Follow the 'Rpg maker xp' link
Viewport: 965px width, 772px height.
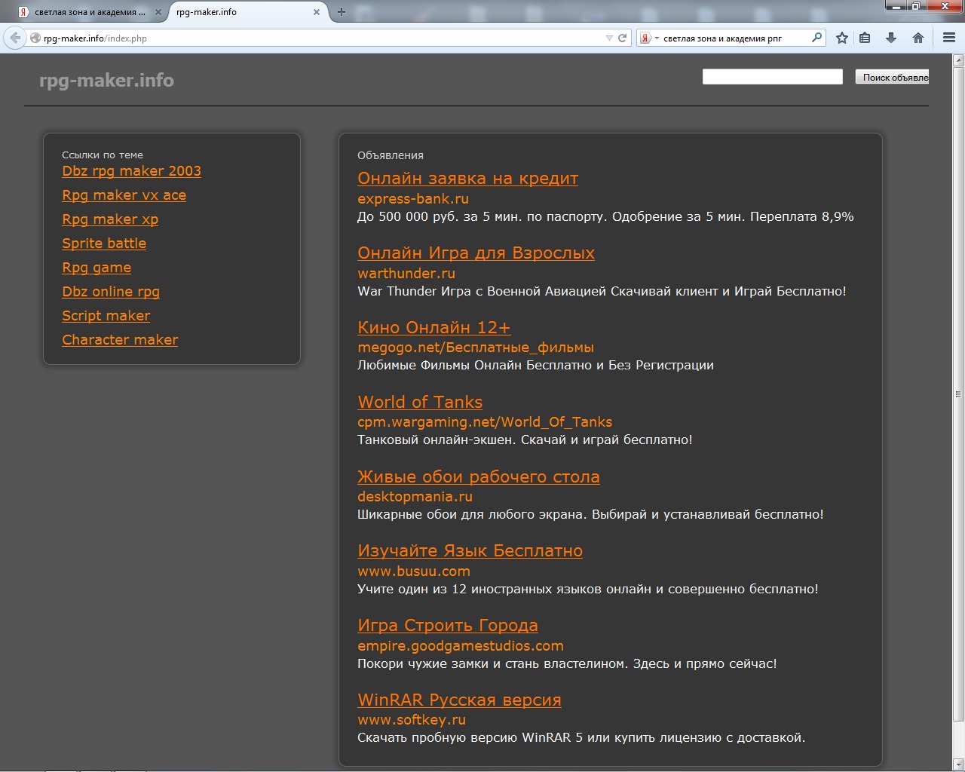(x=110, y=219)
